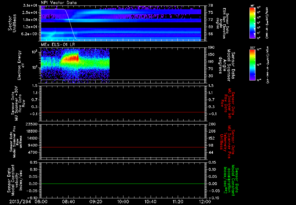Viewport: 296px width, 205px height.
Task: Click the DEF color bar legend
Action: pyautogui.click(x=252, y=65)
